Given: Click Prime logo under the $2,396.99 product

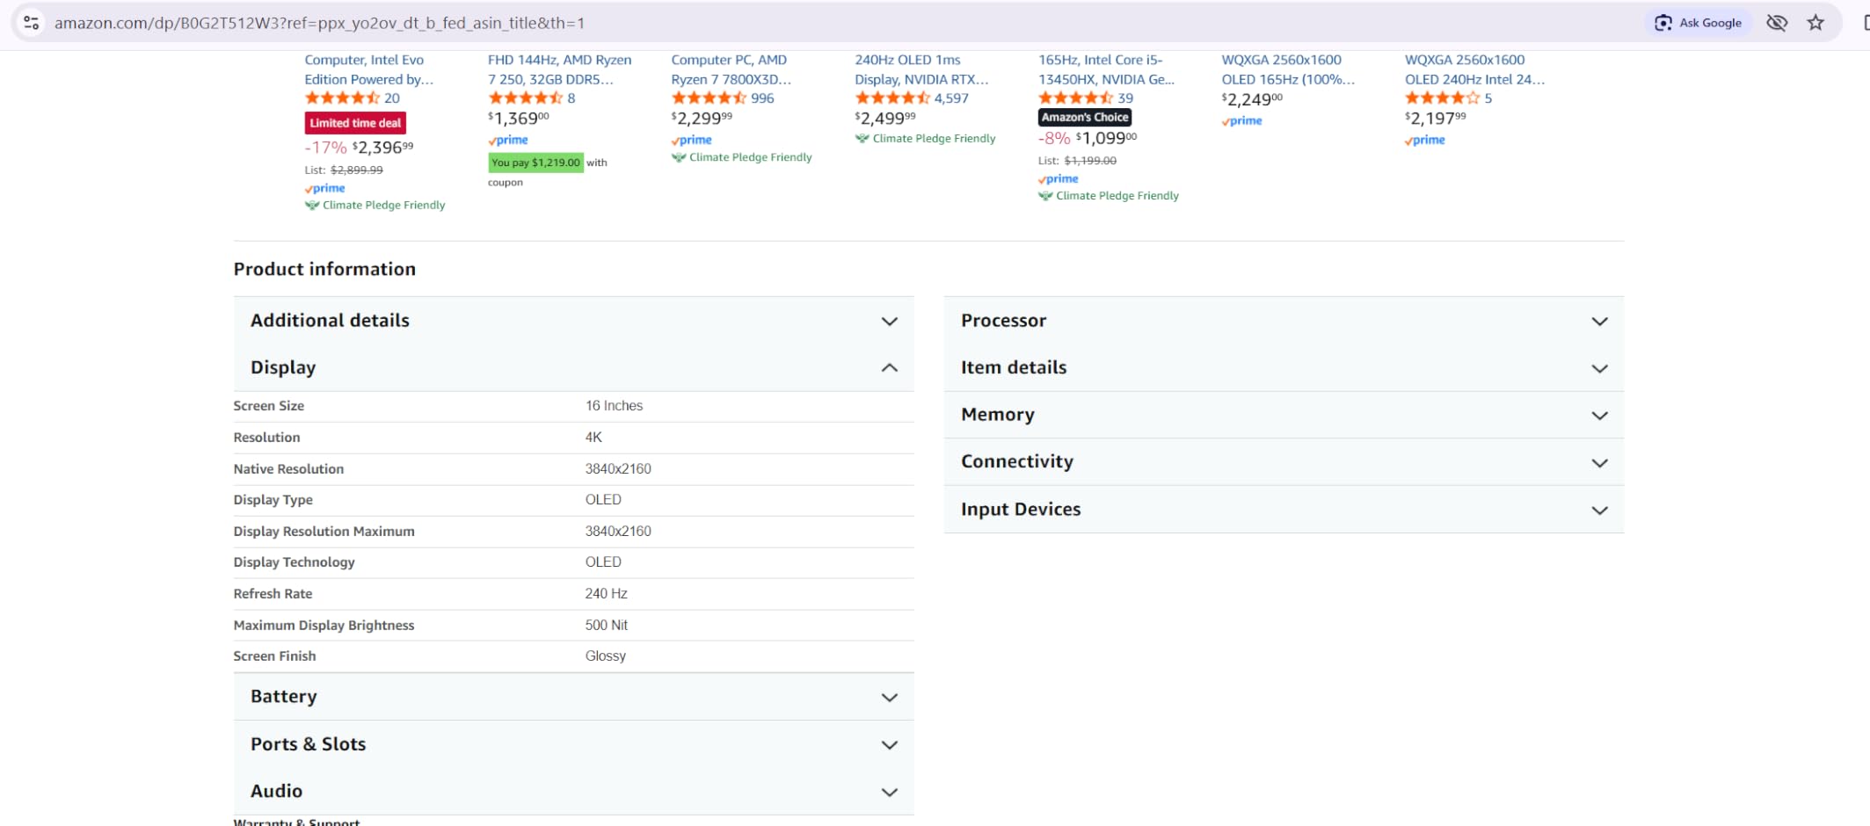Looking at the screenshot, I should pyautogui.click(x=325, y=188).
